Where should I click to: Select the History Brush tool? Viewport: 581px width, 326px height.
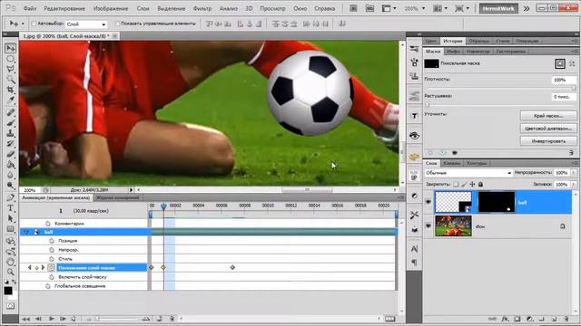point(10,144)
